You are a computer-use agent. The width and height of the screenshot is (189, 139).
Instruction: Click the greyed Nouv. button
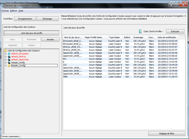(13, 39)
